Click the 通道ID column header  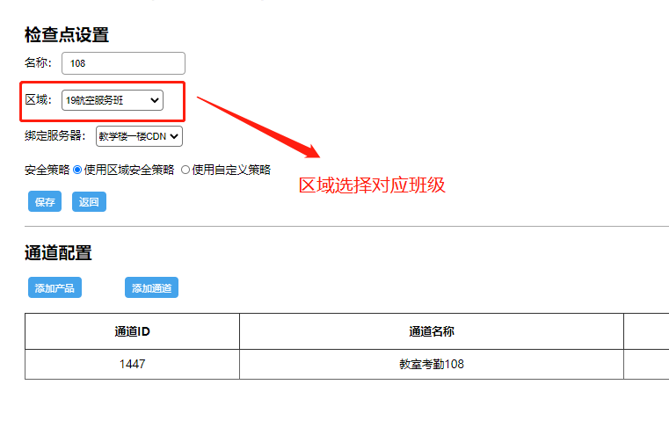[132, 331]
